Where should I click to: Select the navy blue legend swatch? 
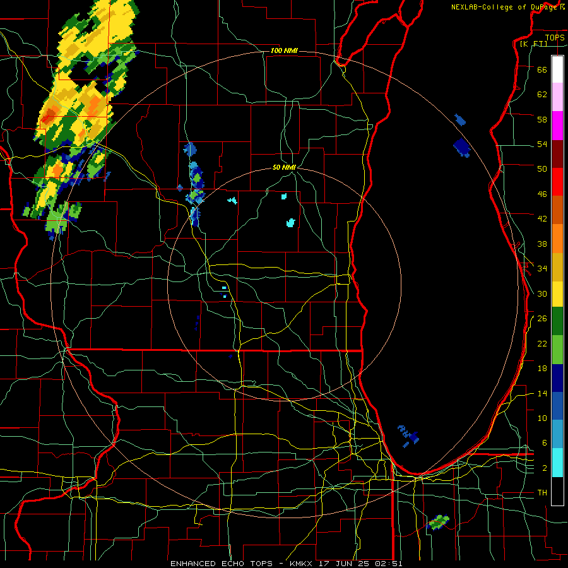[557, 378]
